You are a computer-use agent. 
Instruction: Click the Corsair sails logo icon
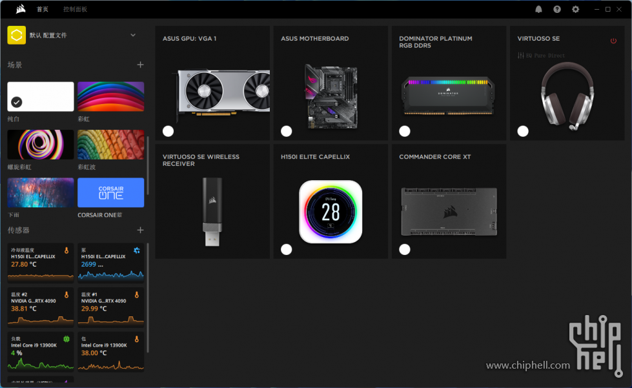coord(21,9)
